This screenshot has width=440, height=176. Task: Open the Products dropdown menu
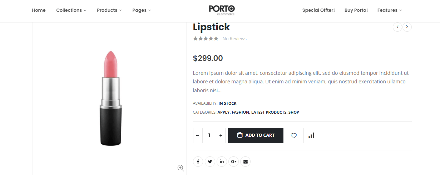[109, 10]
